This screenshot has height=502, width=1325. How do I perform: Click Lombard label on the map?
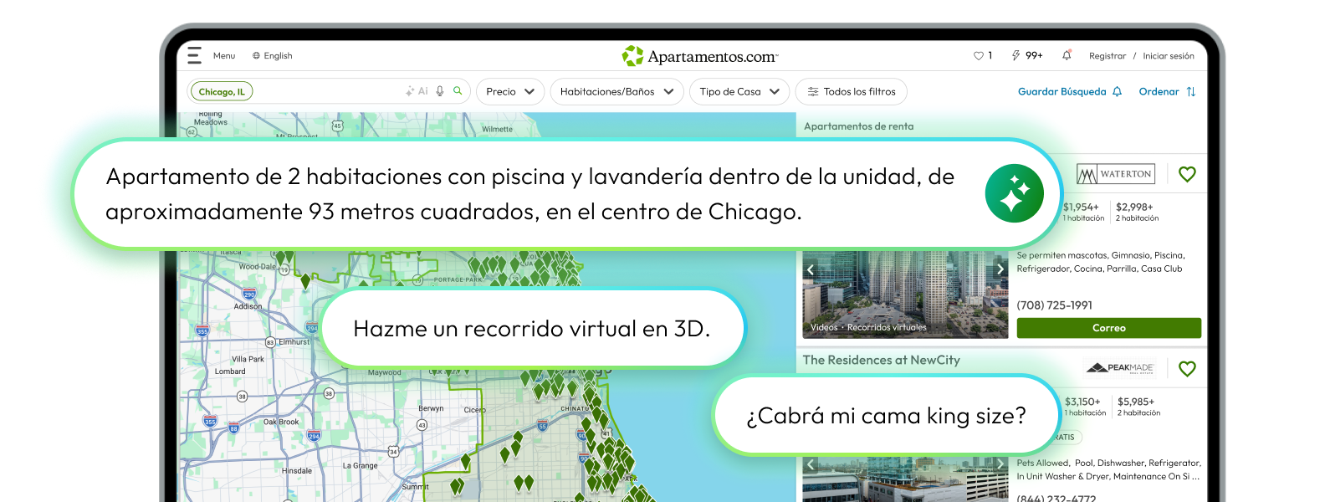(230, 371)
